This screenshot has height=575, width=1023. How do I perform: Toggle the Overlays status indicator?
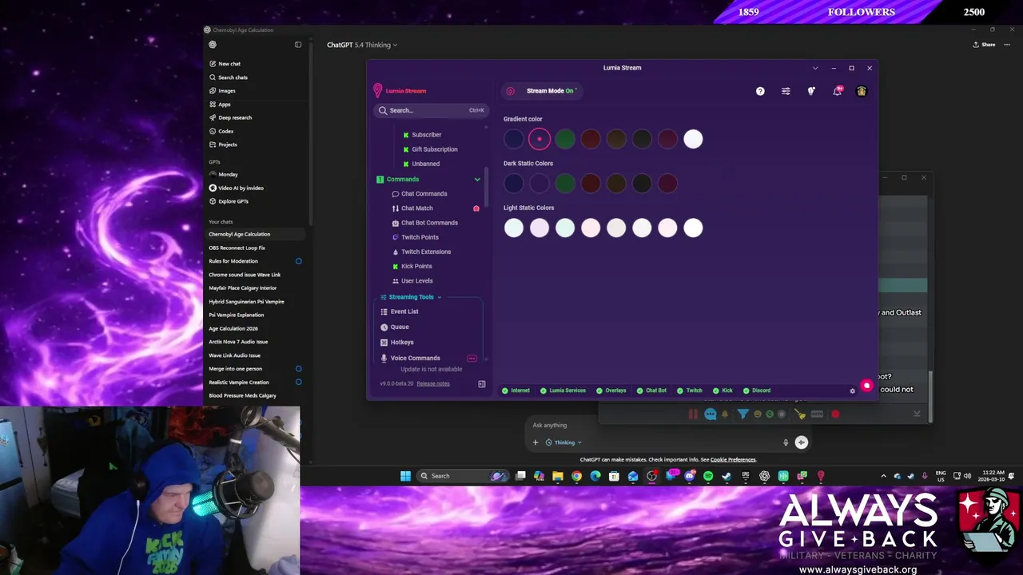click(x=611, y=391)
